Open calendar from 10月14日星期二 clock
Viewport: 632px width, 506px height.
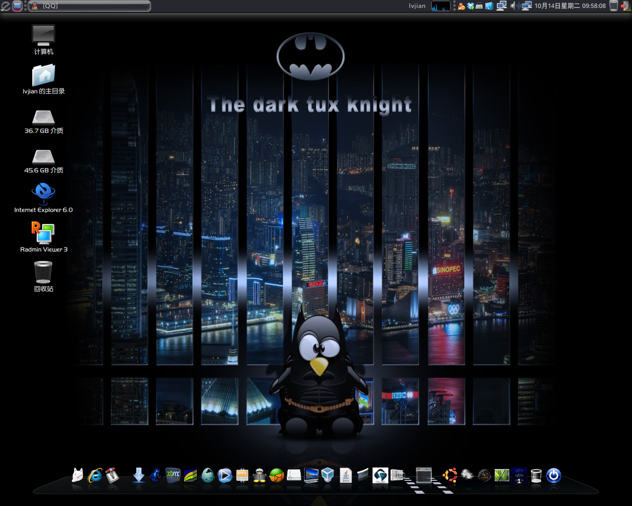(x=570, y=6)
